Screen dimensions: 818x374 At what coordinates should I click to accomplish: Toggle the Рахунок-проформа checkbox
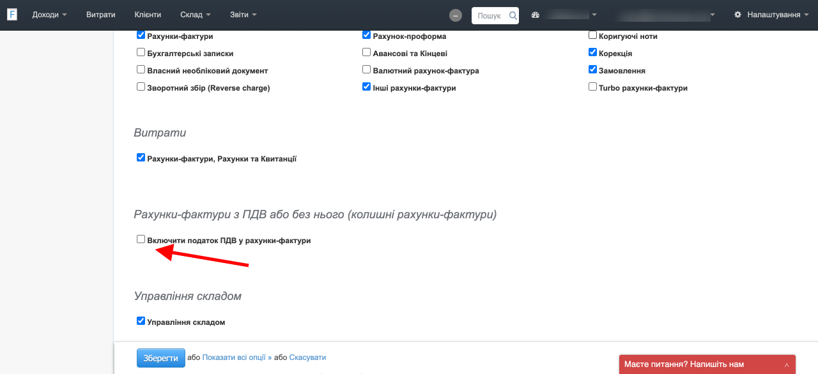[367, 35]
